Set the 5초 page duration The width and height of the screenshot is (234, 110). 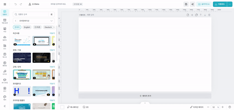point(85,107)
